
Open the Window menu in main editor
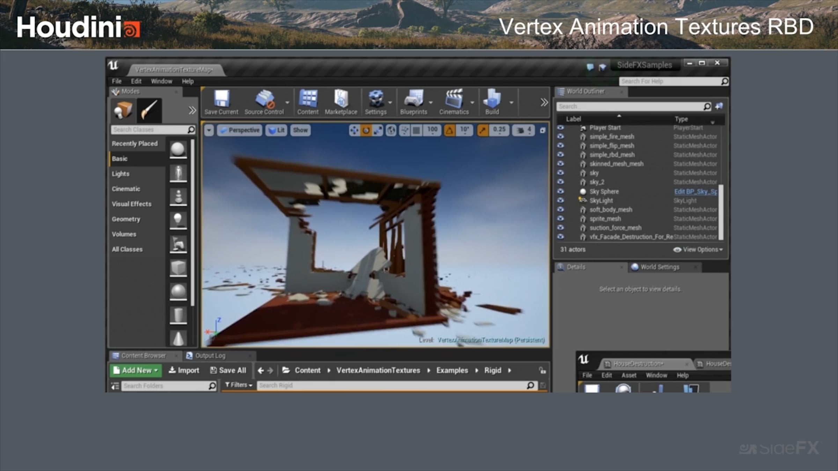[x=161, y=81]
